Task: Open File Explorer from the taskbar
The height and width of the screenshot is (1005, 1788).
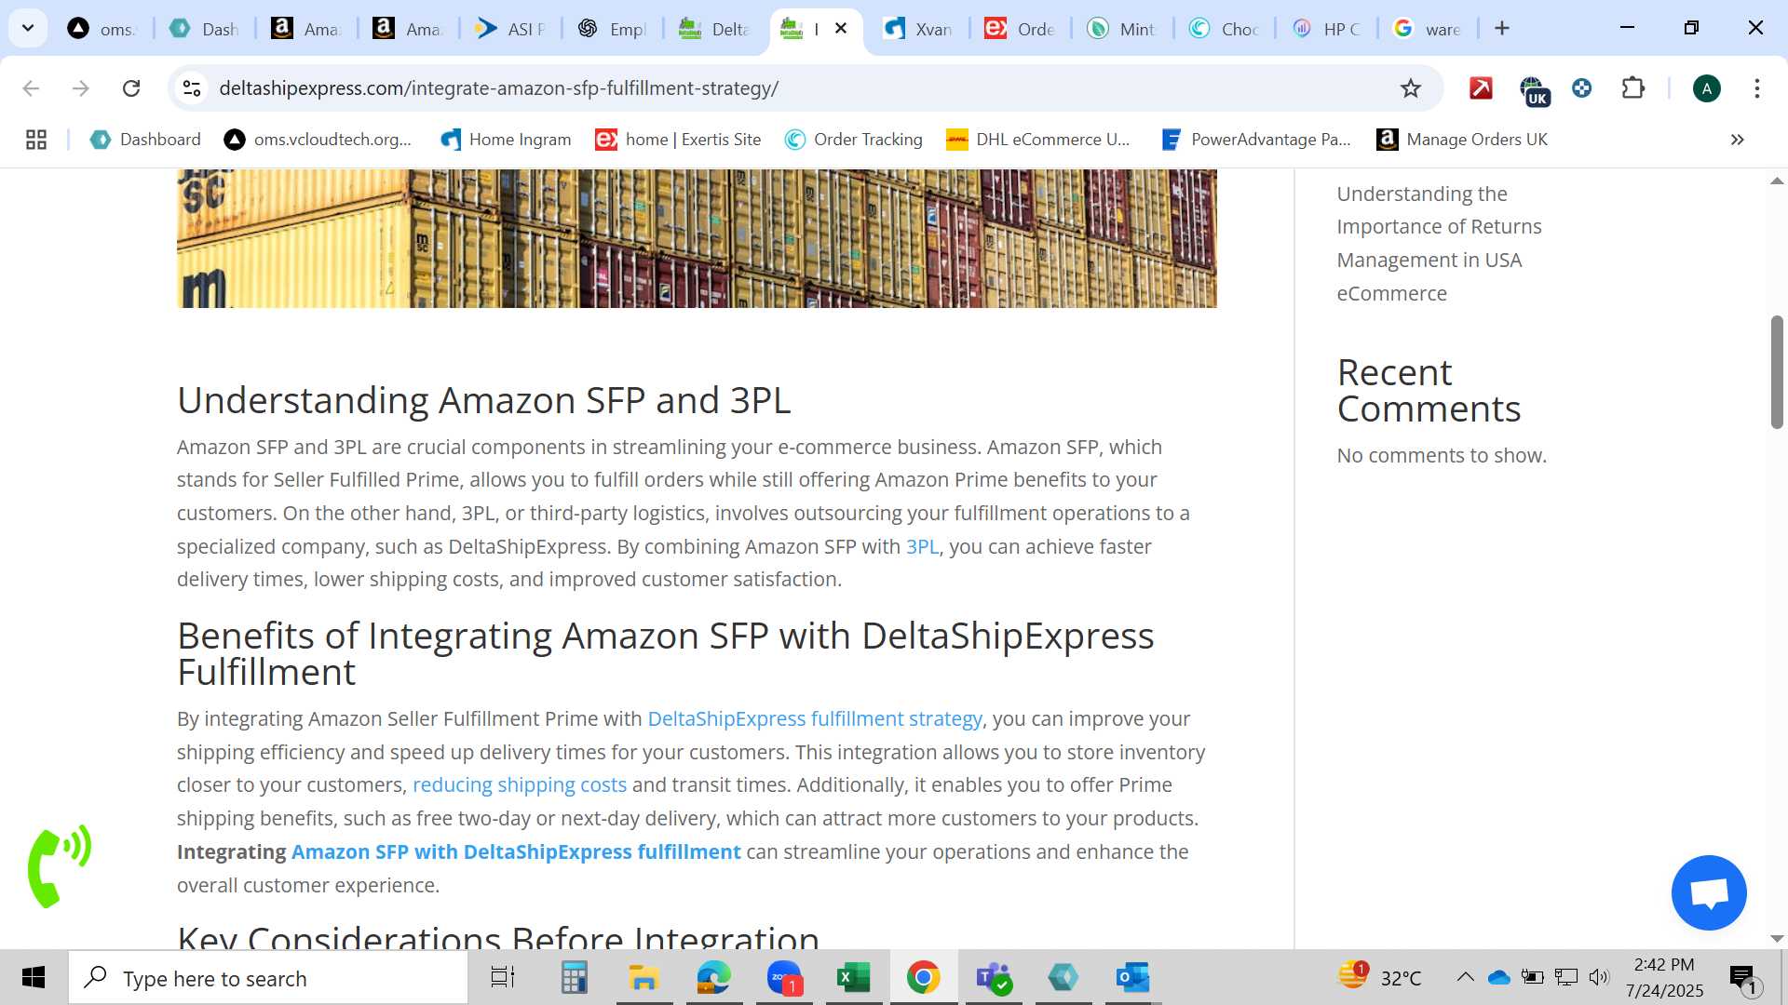Action: click(x=643, y=978)
